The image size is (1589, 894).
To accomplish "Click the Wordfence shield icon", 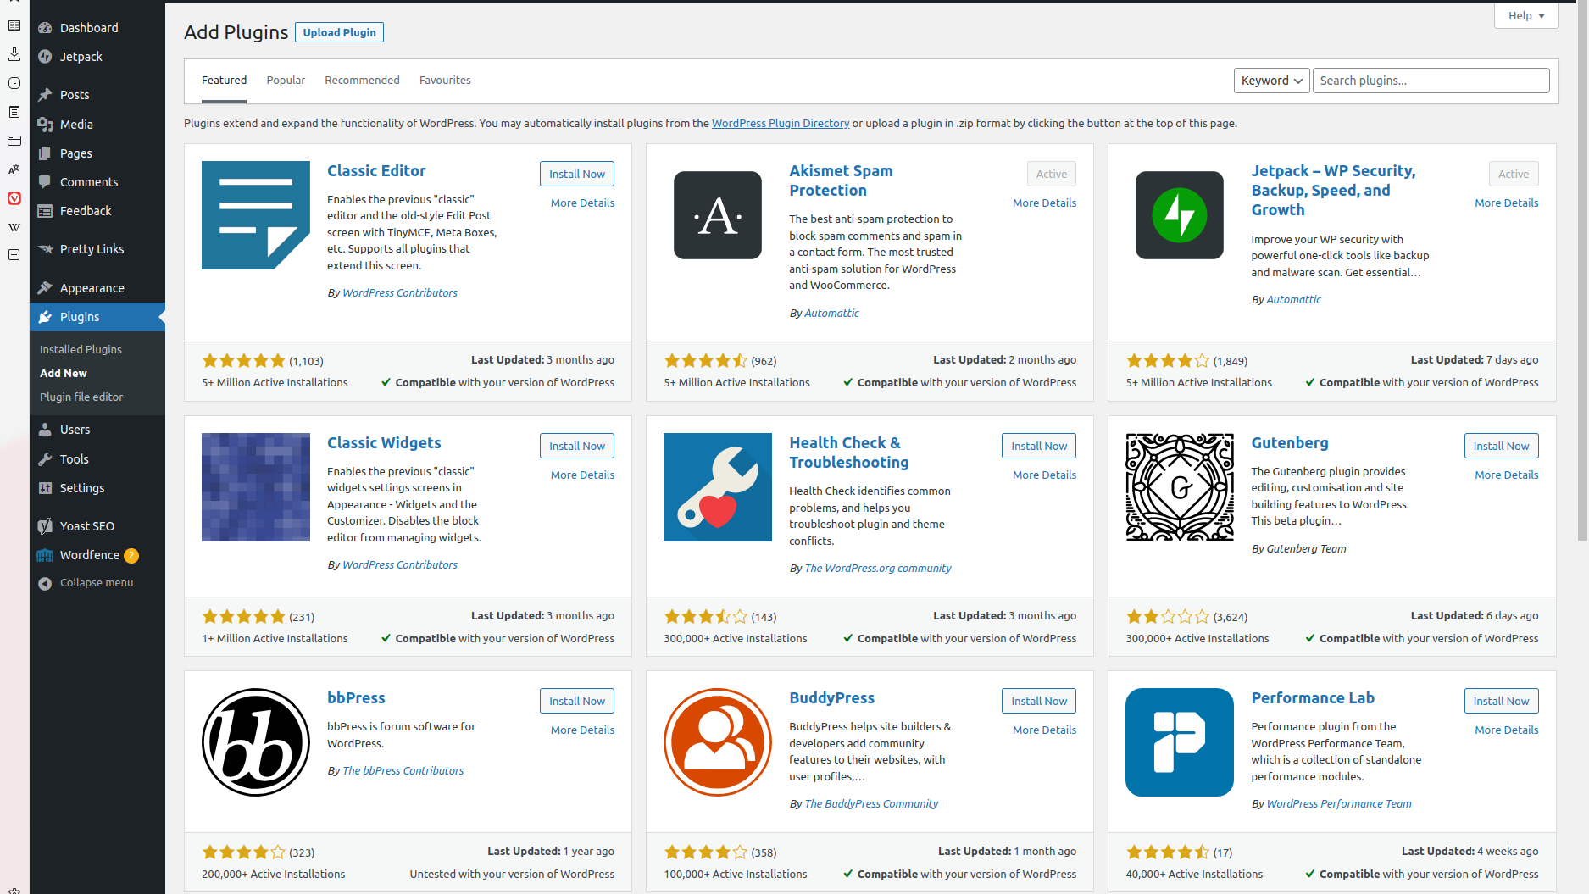I will (45, 555).
